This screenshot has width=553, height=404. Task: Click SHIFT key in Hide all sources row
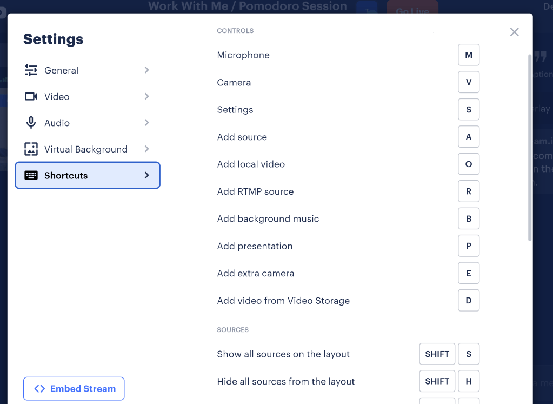tap(437, 381)
